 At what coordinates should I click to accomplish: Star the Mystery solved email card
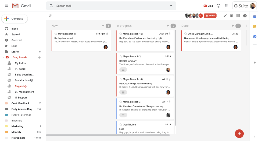(x=56, y=34)
